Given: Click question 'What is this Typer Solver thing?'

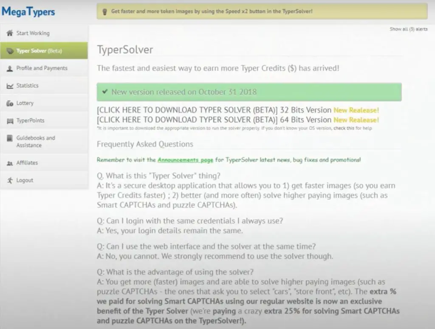Looking at the screenshot, I should coord(158,176).
